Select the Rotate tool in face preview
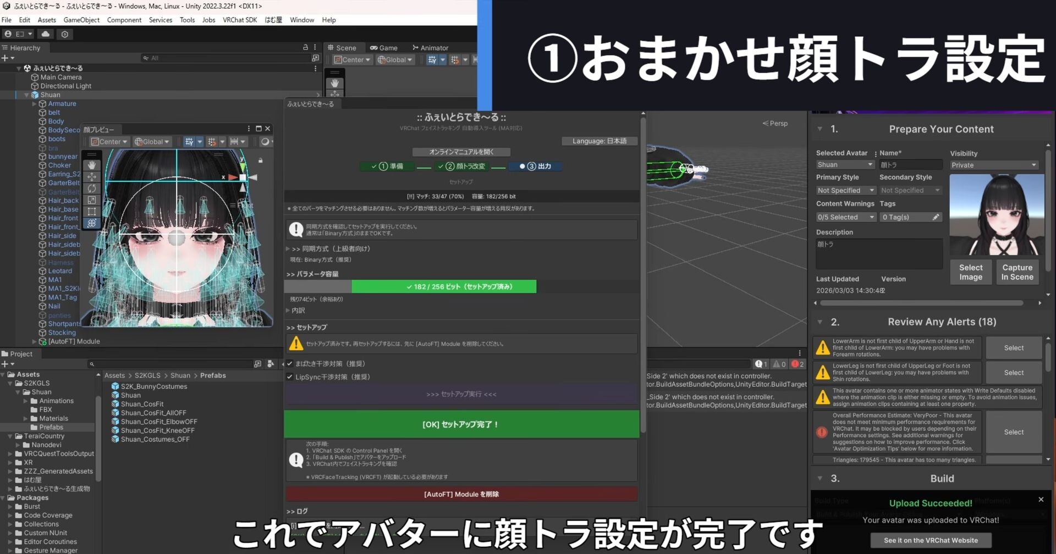The image size is (1056, 554). coord(92,189)
